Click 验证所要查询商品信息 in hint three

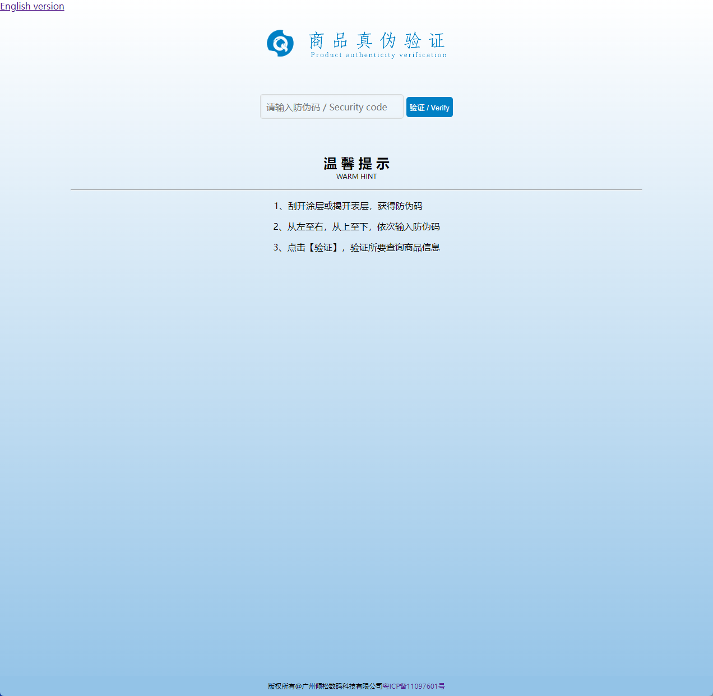(x=395, y=248)
